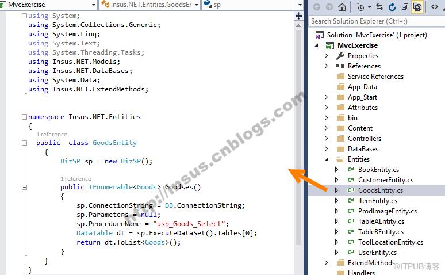Click the Home icon in Solution Explorer toolbar
The width and height of the screenshot is (445, 275).
coord(342,6)
